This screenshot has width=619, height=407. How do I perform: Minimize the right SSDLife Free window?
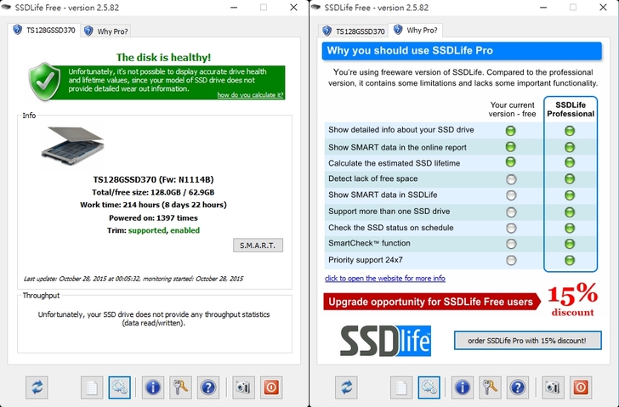pyautogui.click(x=543, y=8)
